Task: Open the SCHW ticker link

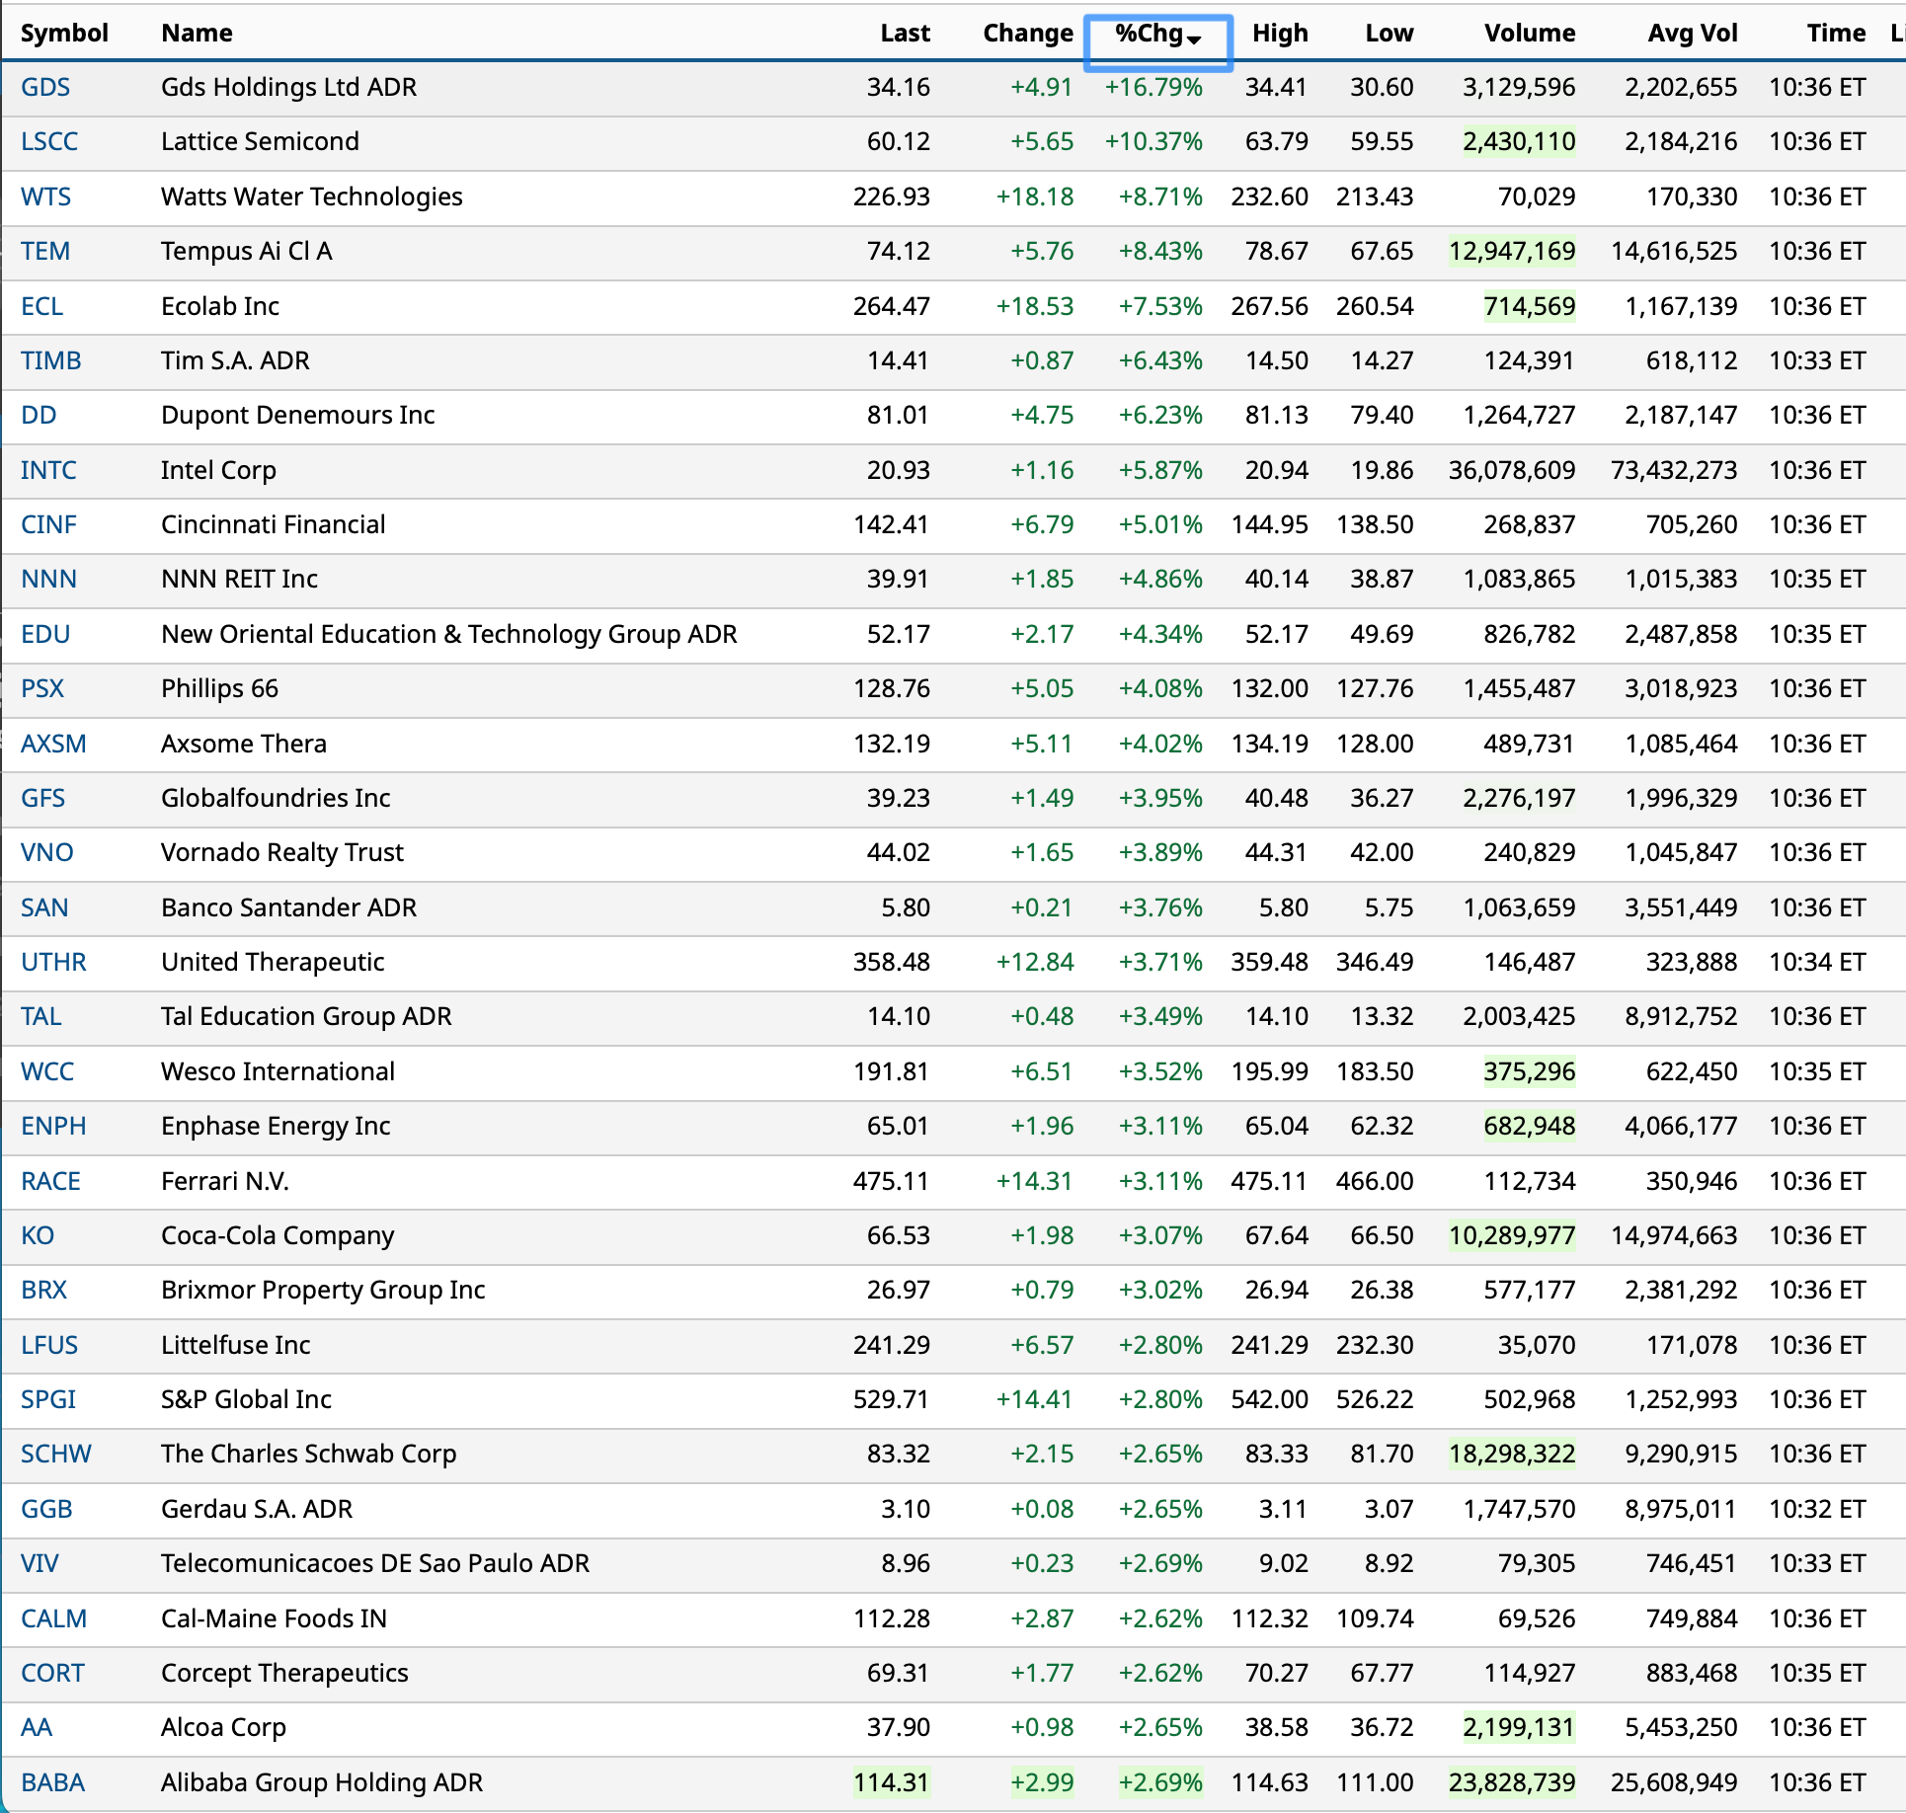Action: 56,1454
